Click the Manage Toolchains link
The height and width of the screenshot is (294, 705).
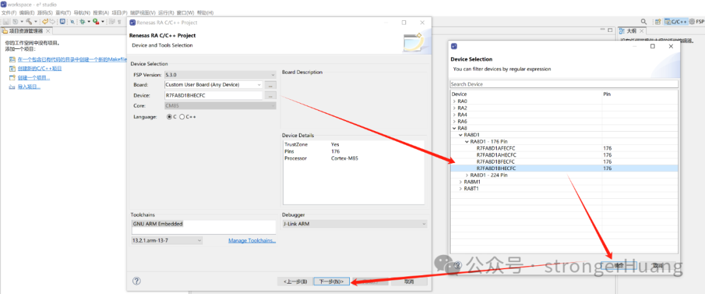tap(252, 241)
